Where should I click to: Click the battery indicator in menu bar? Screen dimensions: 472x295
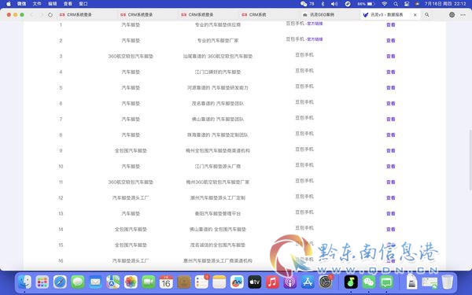pos(366,4)
